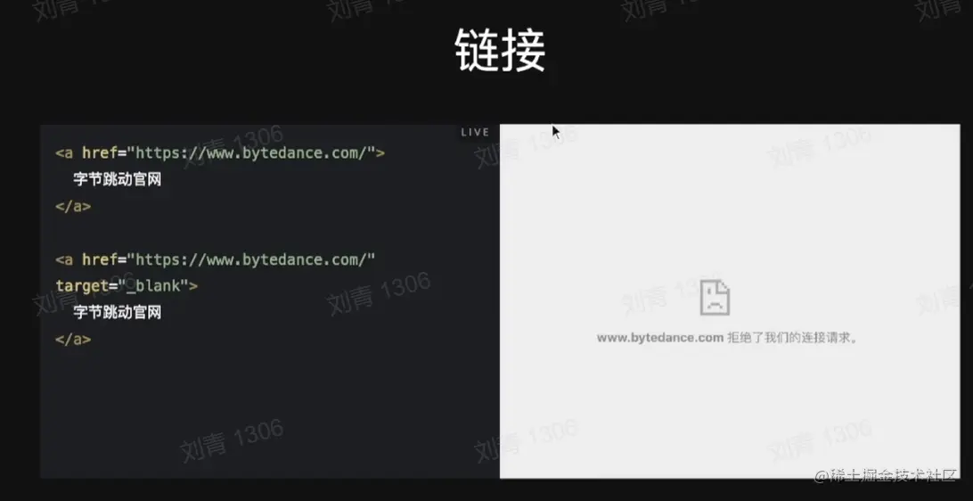Click the href line ending with ">
Image resolution: width=973 pixels, height=501 pixels.
220,152
